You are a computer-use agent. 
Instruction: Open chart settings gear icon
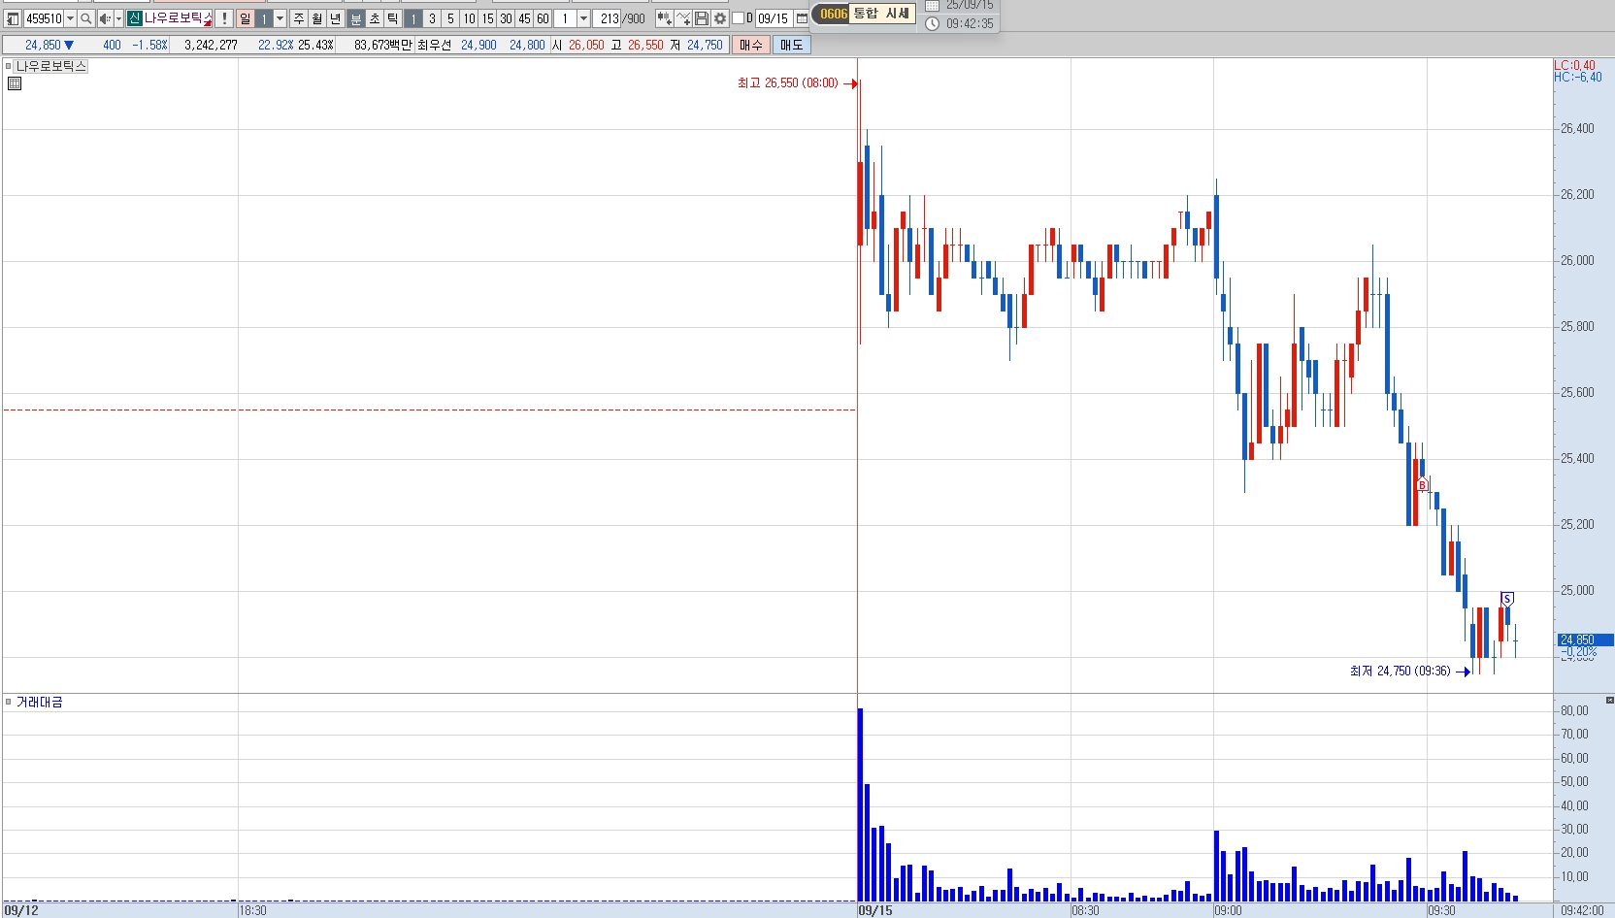pos(719,18)
